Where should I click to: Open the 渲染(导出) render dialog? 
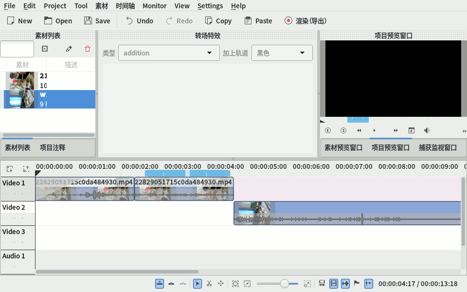point(305,21)
